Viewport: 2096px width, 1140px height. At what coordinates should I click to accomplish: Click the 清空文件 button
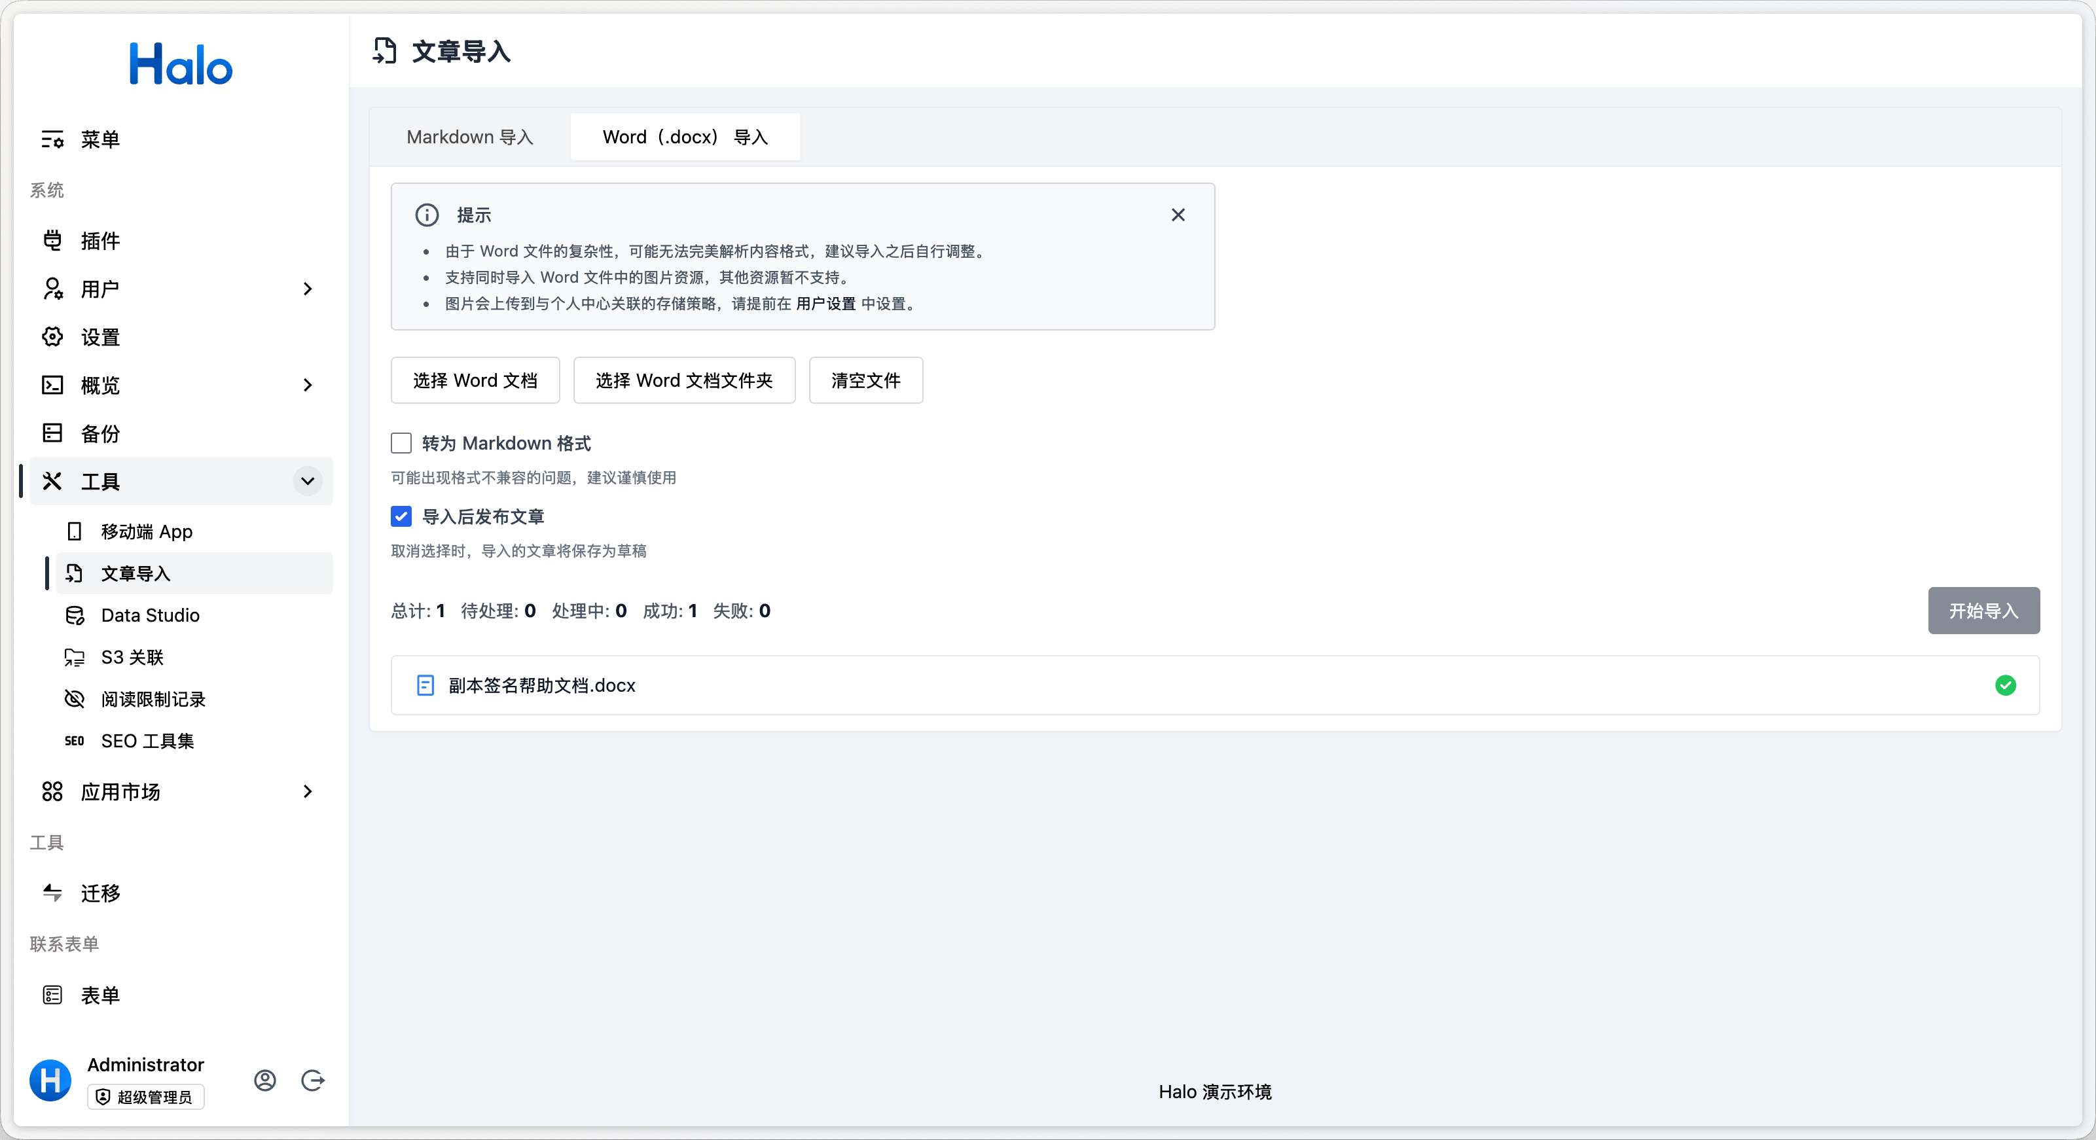click(x=865, y=380)
